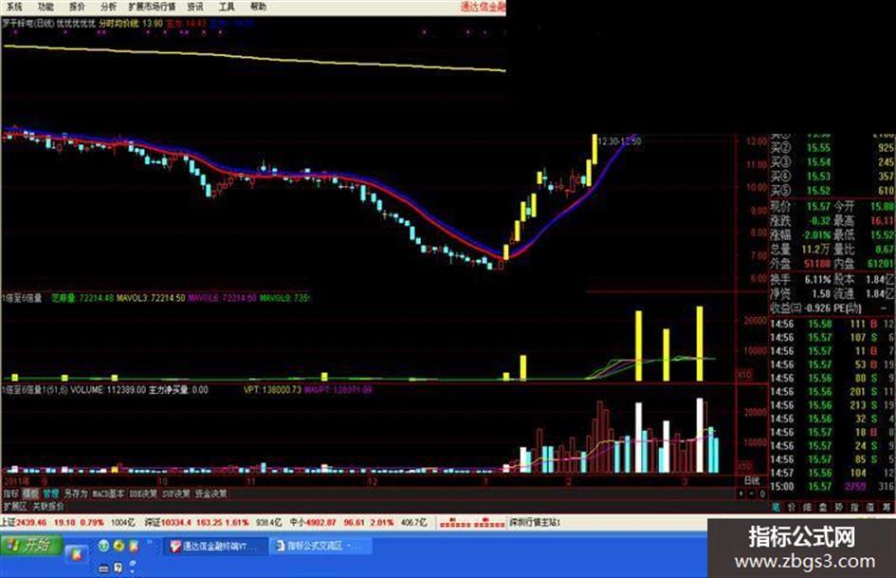The height and width of the screenshot is (578, 896).
Task: Switch to the SUP决策 indicator tab
Action: click(x=176, y=494)
